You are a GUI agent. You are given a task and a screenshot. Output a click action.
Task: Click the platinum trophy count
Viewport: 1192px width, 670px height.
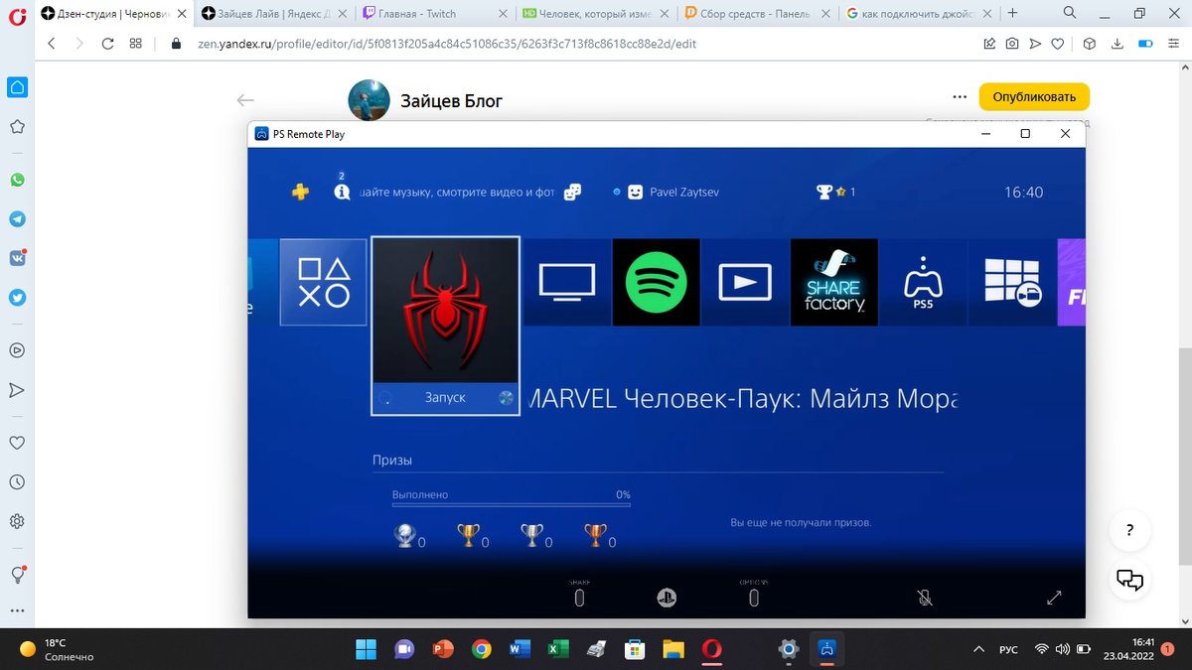pyautogui.click(x=410, y=537)
